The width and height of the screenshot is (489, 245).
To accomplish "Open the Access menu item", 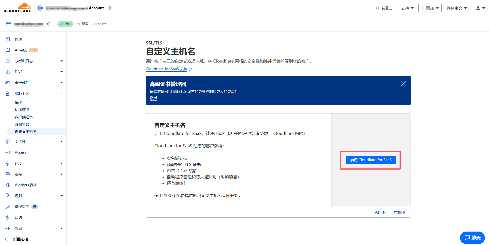I will point(20,152).
